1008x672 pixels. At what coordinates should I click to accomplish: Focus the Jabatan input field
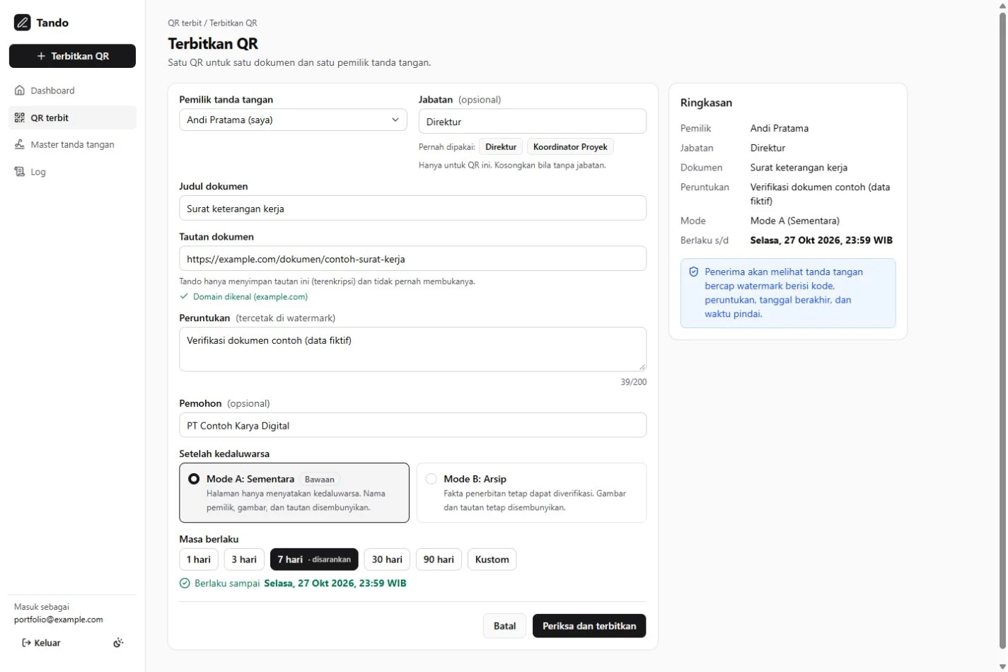[533, 122]
